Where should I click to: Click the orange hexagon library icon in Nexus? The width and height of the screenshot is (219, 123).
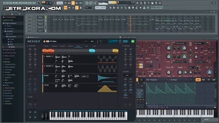click(44, 41)
